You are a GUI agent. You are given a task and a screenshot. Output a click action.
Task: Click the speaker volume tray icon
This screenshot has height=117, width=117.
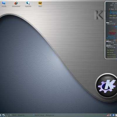coord(110,115)
